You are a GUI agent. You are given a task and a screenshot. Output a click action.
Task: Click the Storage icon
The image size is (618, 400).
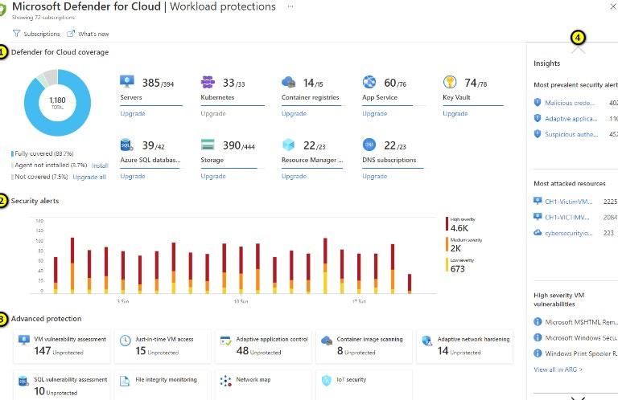208,145
